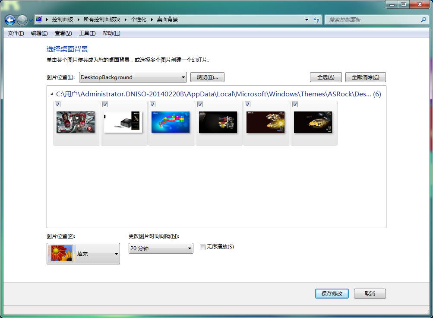The height and width of the screenshot is (318, 433).
Task: Click the 全部清除 clear all button
Action: coord(365,77)
